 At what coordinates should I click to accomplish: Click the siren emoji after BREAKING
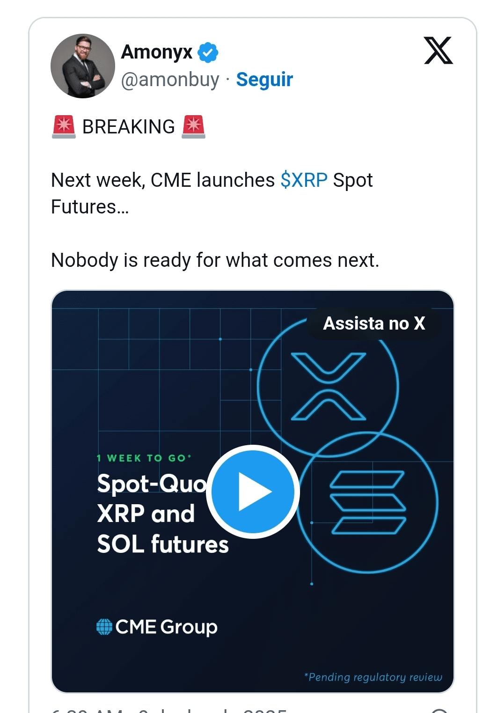pos(193,127)
